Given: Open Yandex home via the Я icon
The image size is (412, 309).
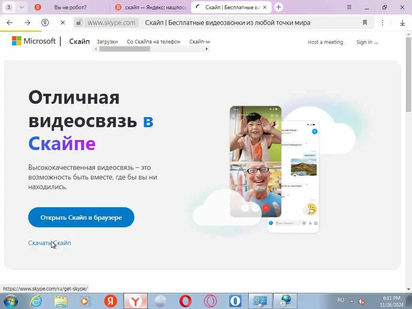Looking at the screenshot, I should tap(45, 23).
